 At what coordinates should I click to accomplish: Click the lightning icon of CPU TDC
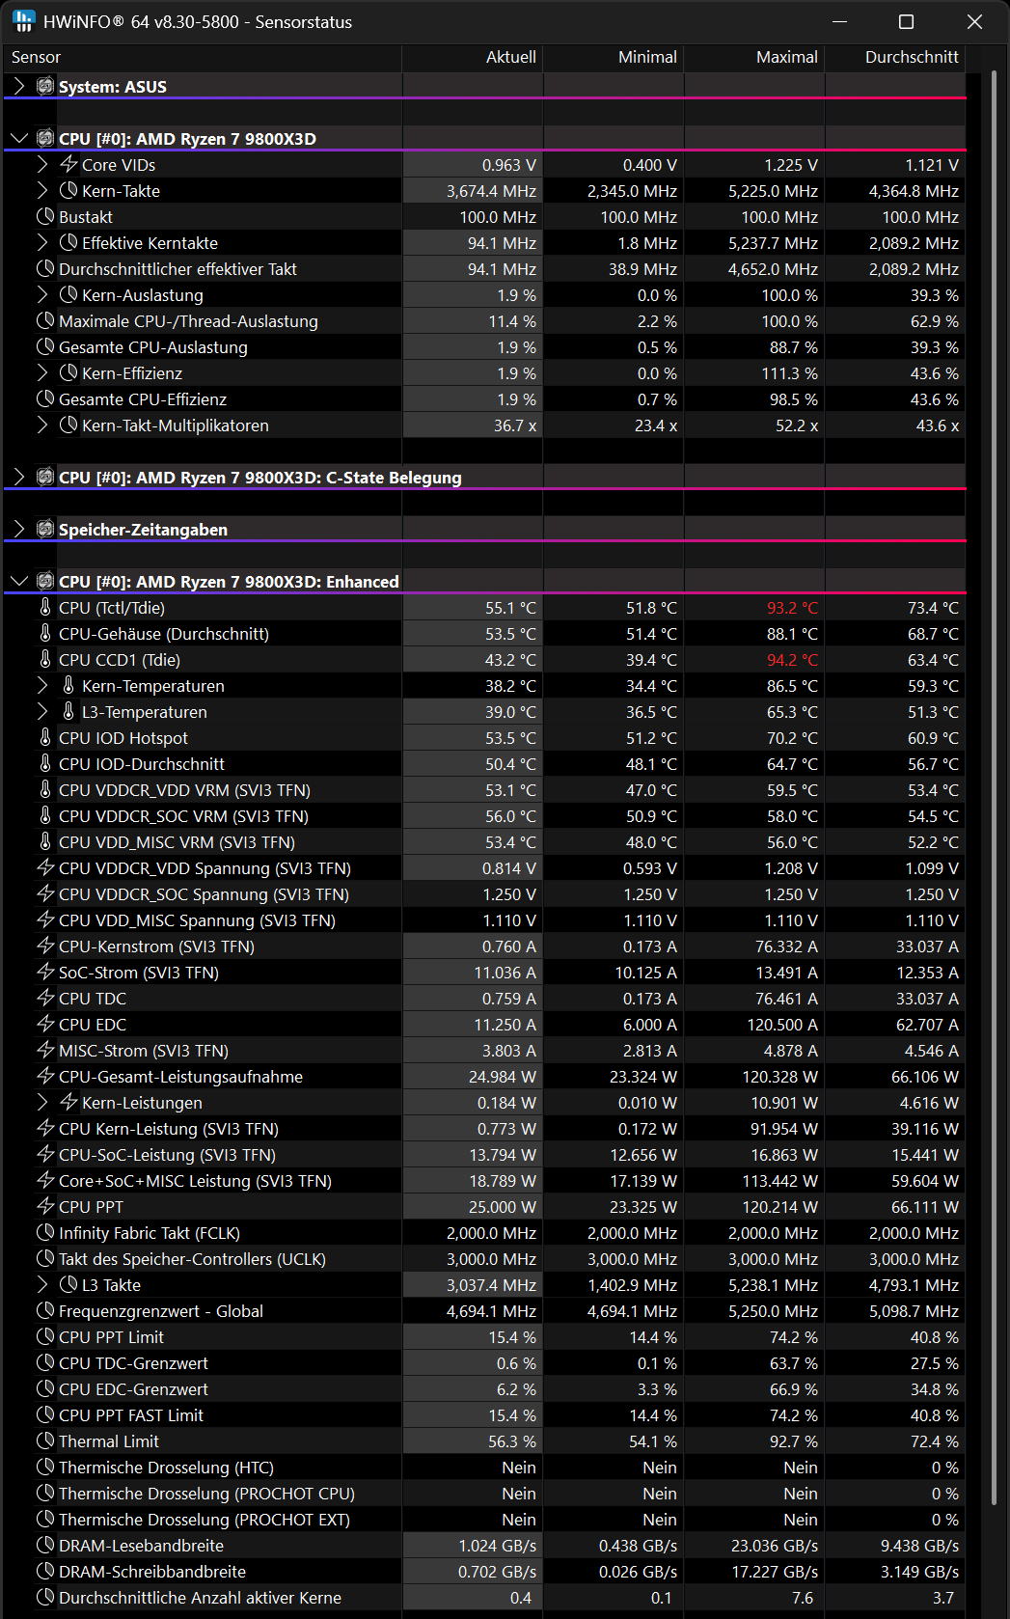pyautogui.click(x=45, y=999)
